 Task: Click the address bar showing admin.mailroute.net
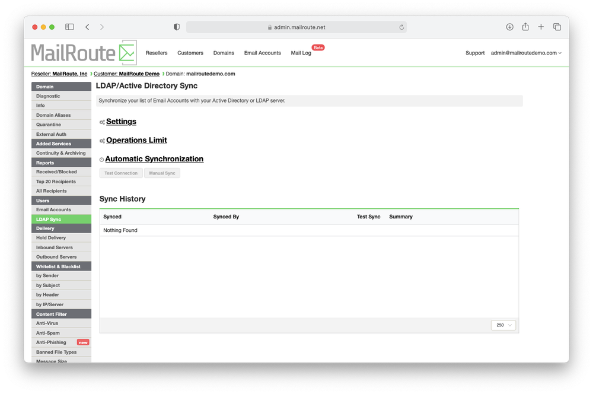tap(296, 27)
